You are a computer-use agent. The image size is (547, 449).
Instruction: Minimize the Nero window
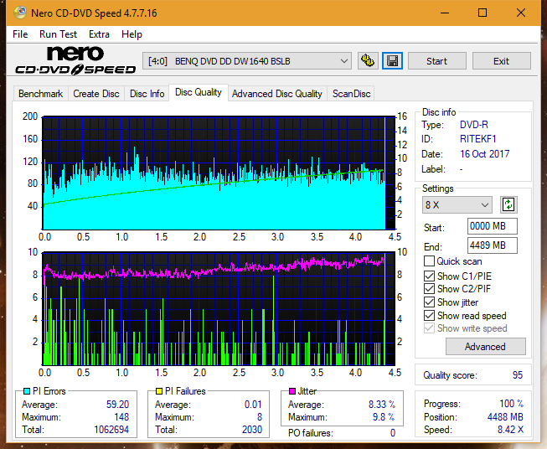coord(445,13)
